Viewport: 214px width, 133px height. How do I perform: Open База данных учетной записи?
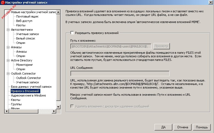(x=31, y=87)
